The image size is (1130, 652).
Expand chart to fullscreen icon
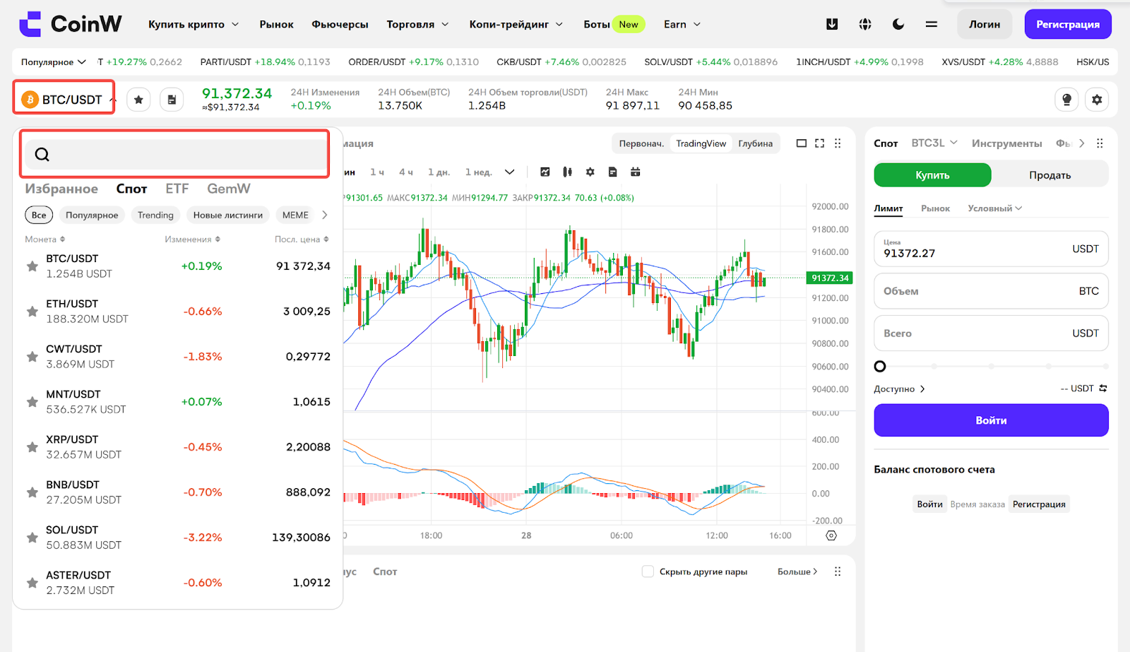point(819,143)
